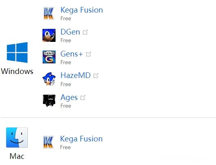Click the Kega Fusion icon under Mac

(x=48, y=142)
